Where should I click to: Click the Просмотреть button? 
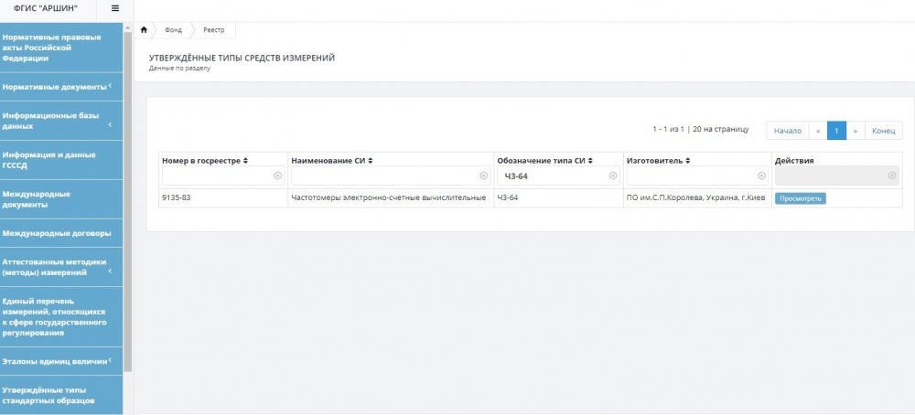tap(800, 198)
